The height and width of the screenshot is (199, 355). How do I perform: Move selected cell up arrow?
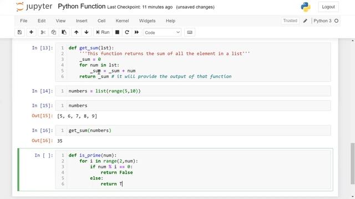pyautogui.click(x=77, y=32)
